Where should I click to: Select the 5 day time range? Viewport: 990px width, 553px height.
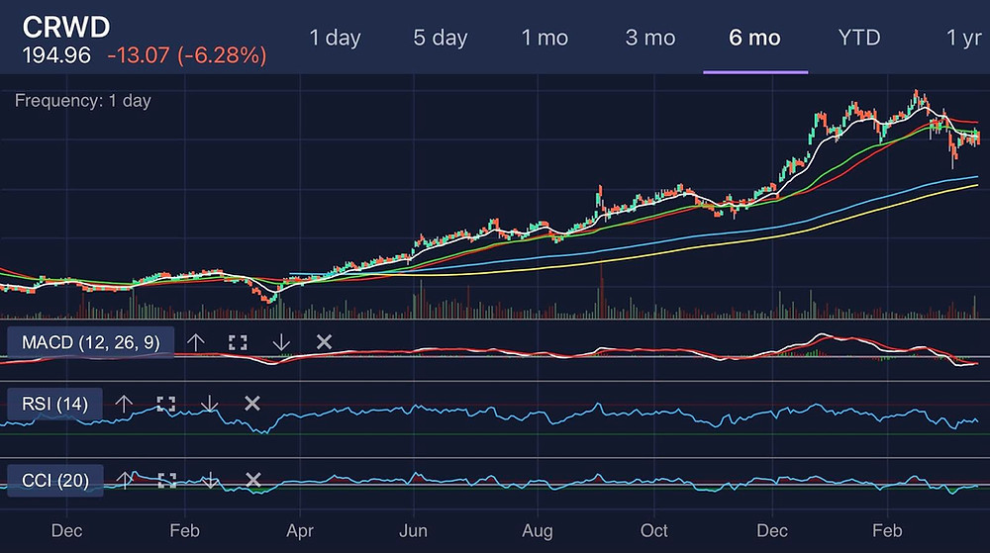pyautogui.click(x=441, y=38)
